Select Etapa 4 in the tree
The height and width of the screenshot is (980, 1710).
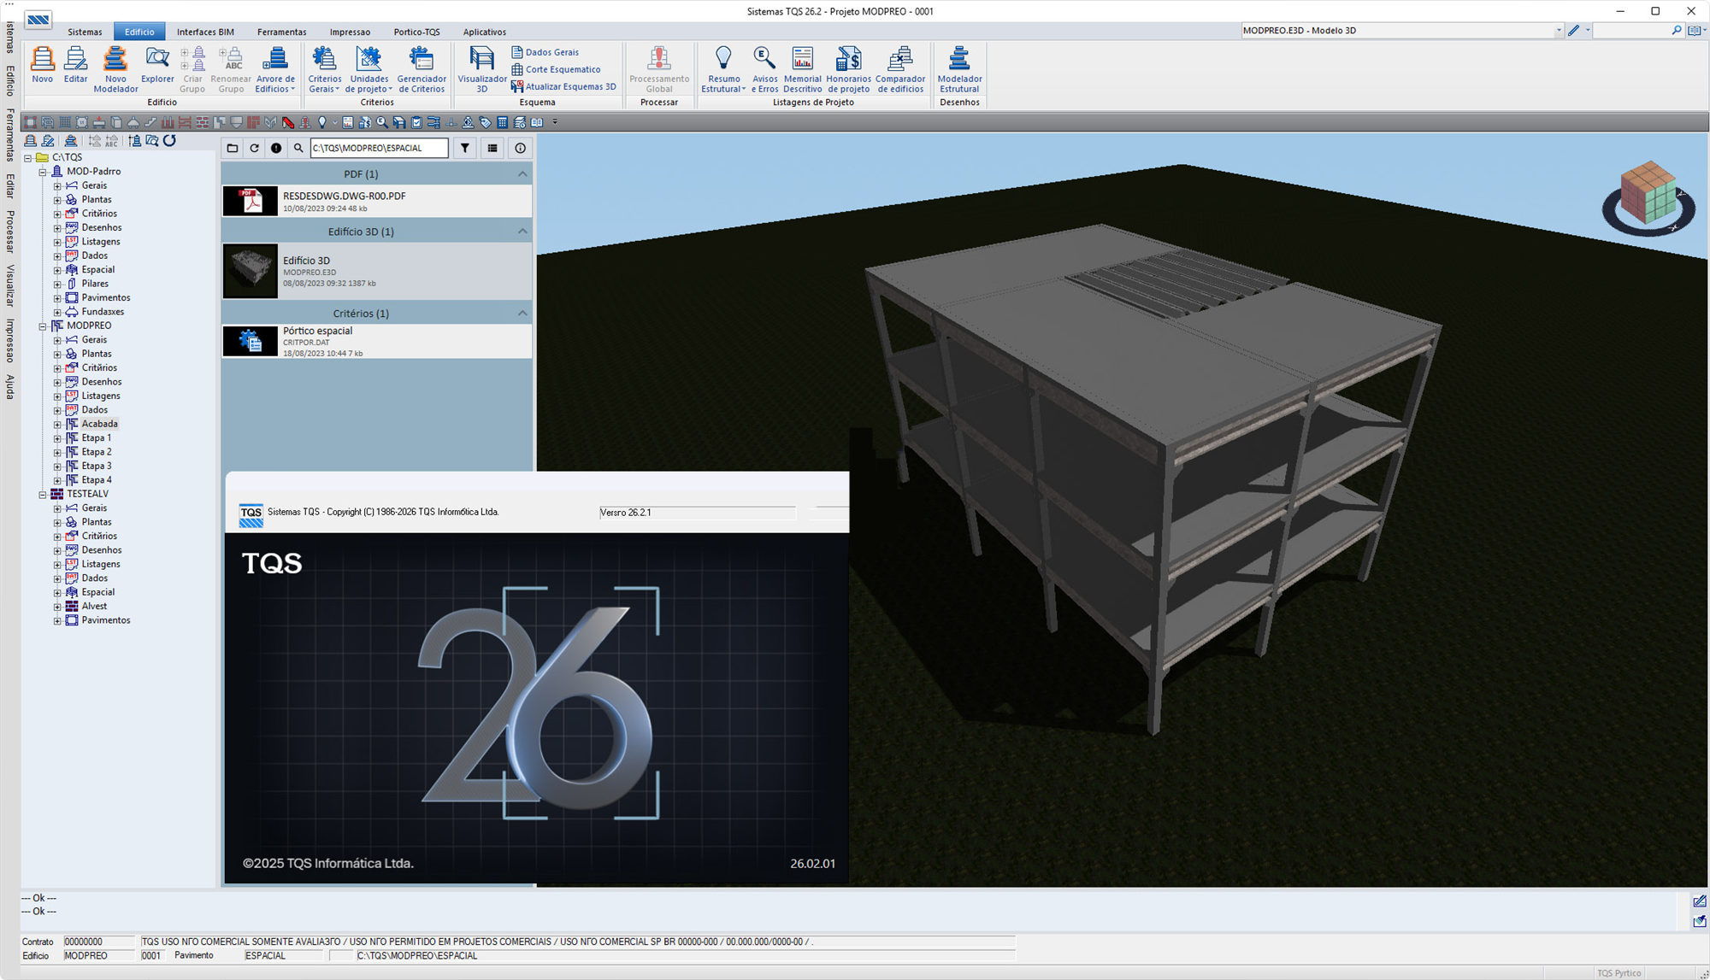(97, 480)
